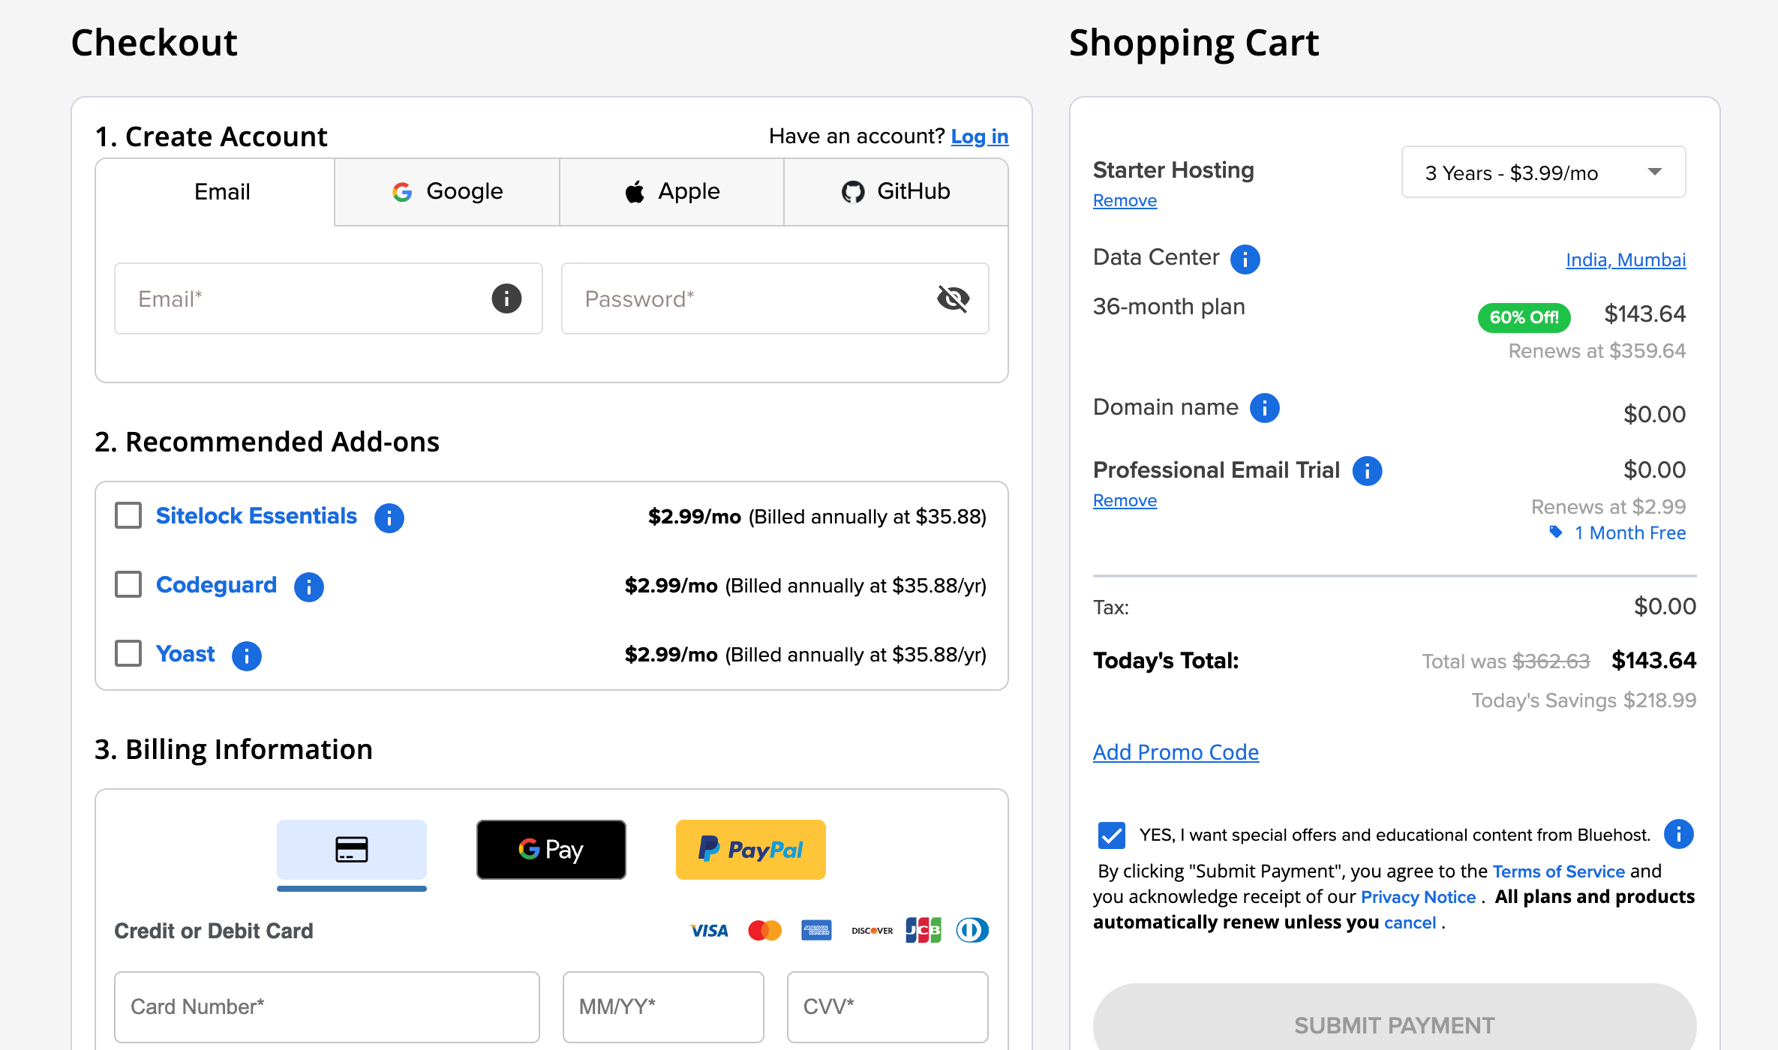View Domain name information icon
Viewport: 1778px width, 1050px height.
(x=1264, y=408)
